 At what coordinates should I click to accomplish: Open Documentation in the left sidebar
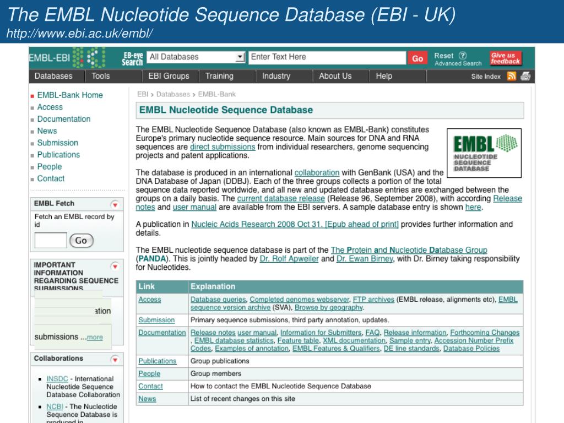pyautogui.click(x=64, y=119)
